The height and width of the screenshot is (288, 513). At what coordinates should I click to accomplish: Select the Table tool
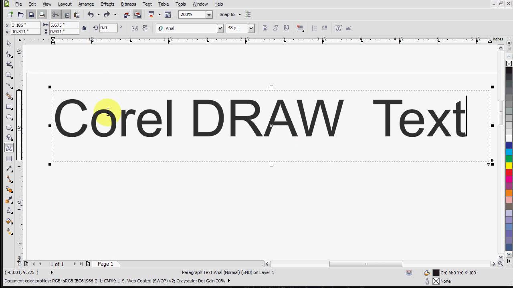pos(9,159)
